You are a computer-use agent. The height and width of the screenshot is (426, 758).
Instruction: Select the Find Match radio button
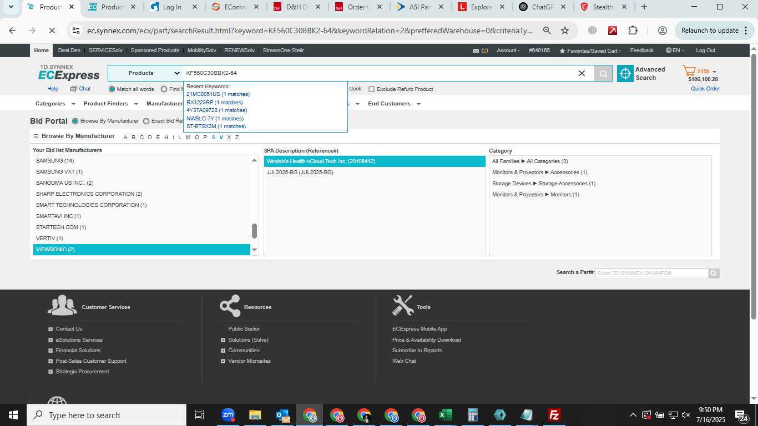click(164, 89)
